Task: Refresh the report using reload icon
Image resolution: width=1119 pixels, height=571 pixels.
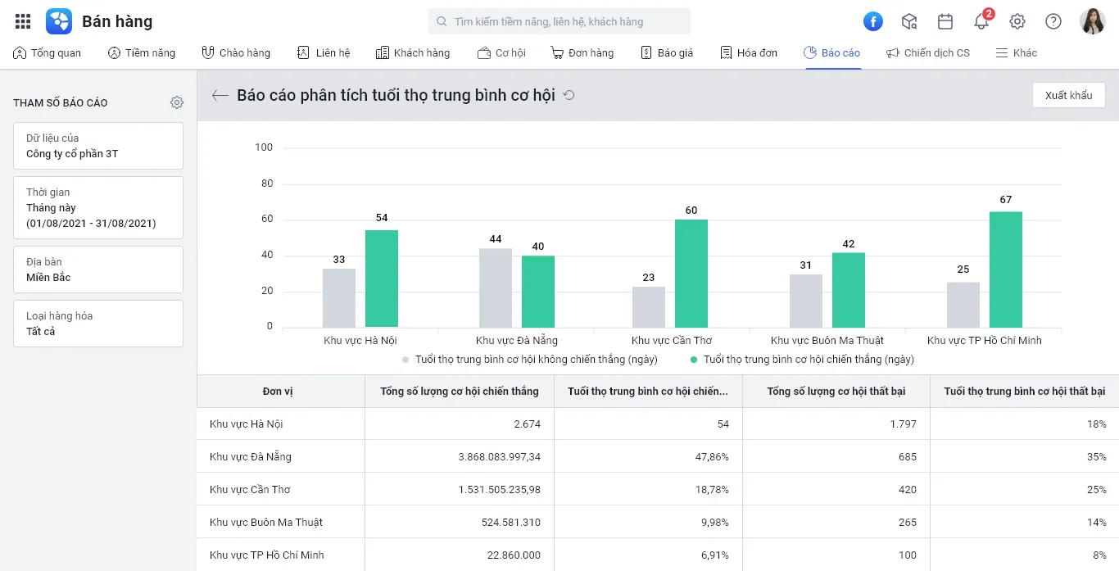Action: point(569,95)
